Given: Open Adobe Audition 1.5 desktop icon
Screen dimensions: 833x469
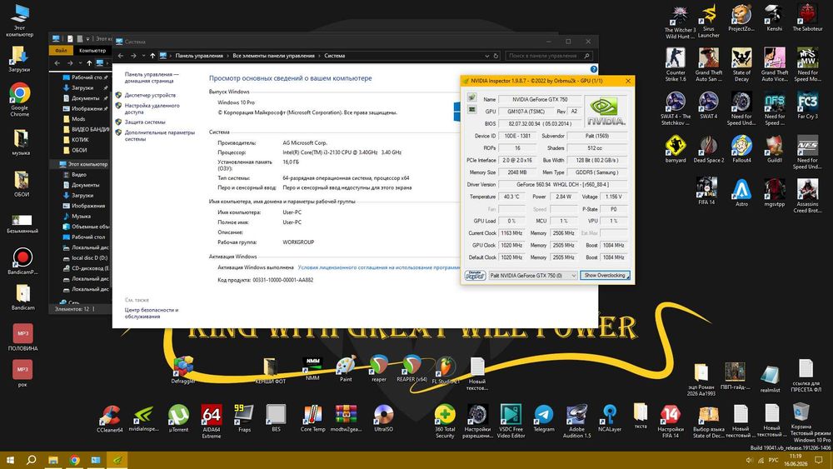Looking at the screenshot, I should (577, 422).
